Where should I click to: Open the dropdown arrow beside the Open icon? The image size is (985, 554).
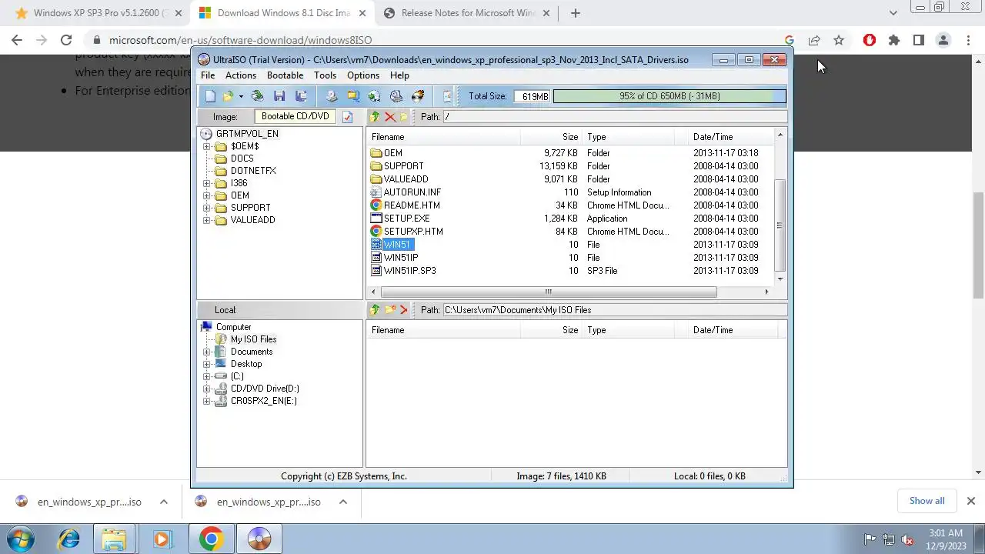click(x=240, y=96)
